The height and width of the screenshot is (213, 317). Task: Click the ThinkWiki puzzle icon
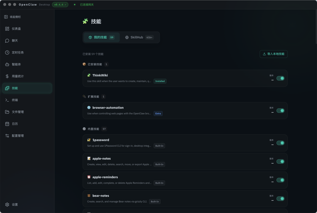point(89,75)
